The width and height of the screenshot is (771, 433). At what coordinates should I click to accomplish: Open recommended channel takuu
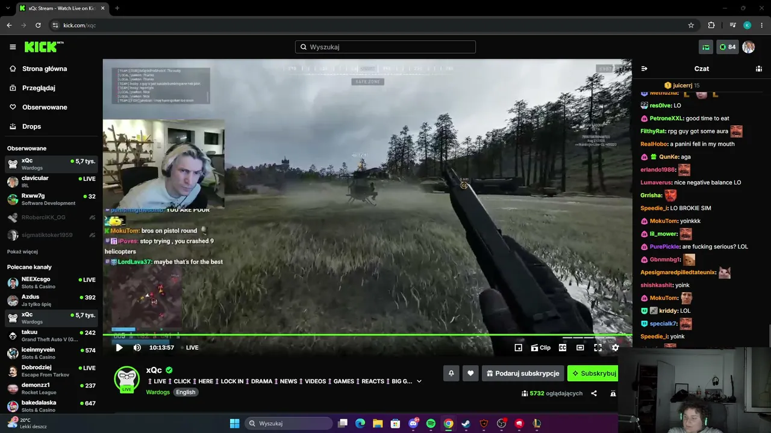(51, 336)
